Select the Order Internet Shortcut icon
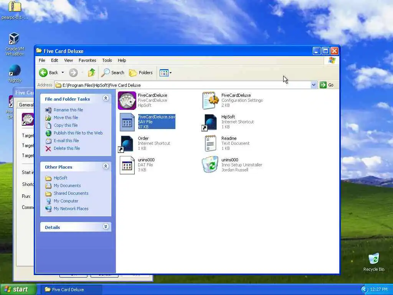Viewport: 393px width, 295px height. tap(126, 144)
